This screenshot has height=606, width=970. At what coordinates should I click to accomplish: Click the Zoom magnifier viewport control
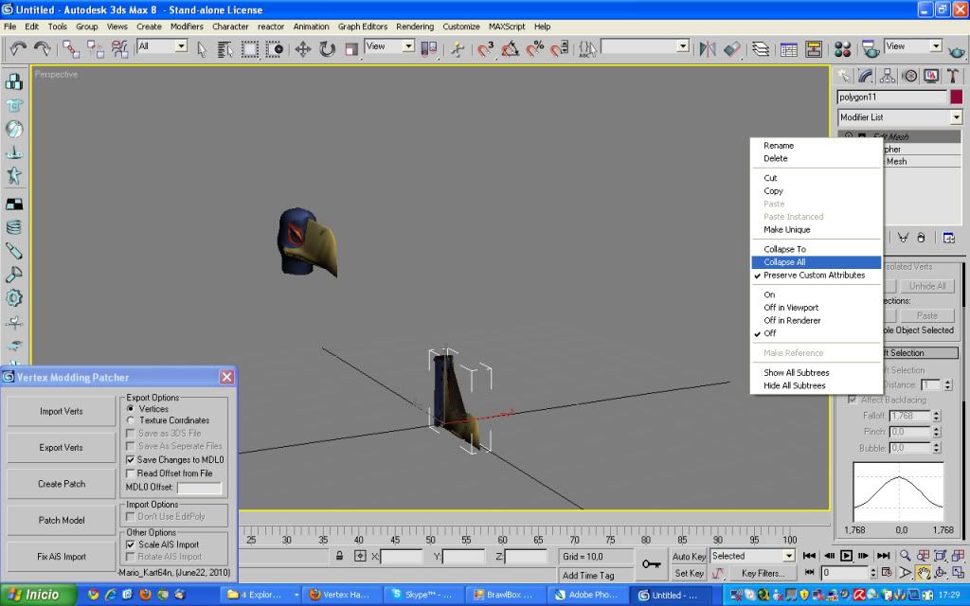(x=905, y=555)
